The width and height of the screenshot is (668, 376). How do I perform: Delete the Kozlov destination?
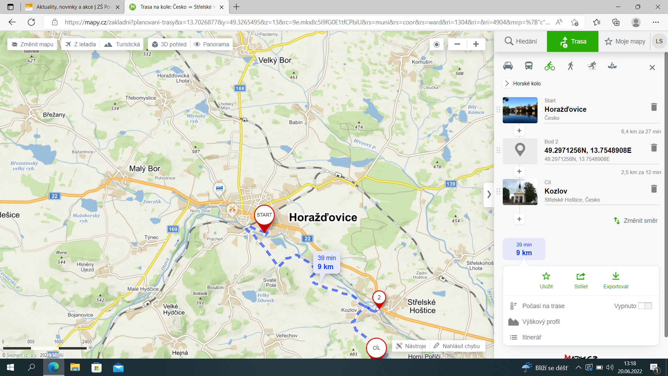[654, 189]
